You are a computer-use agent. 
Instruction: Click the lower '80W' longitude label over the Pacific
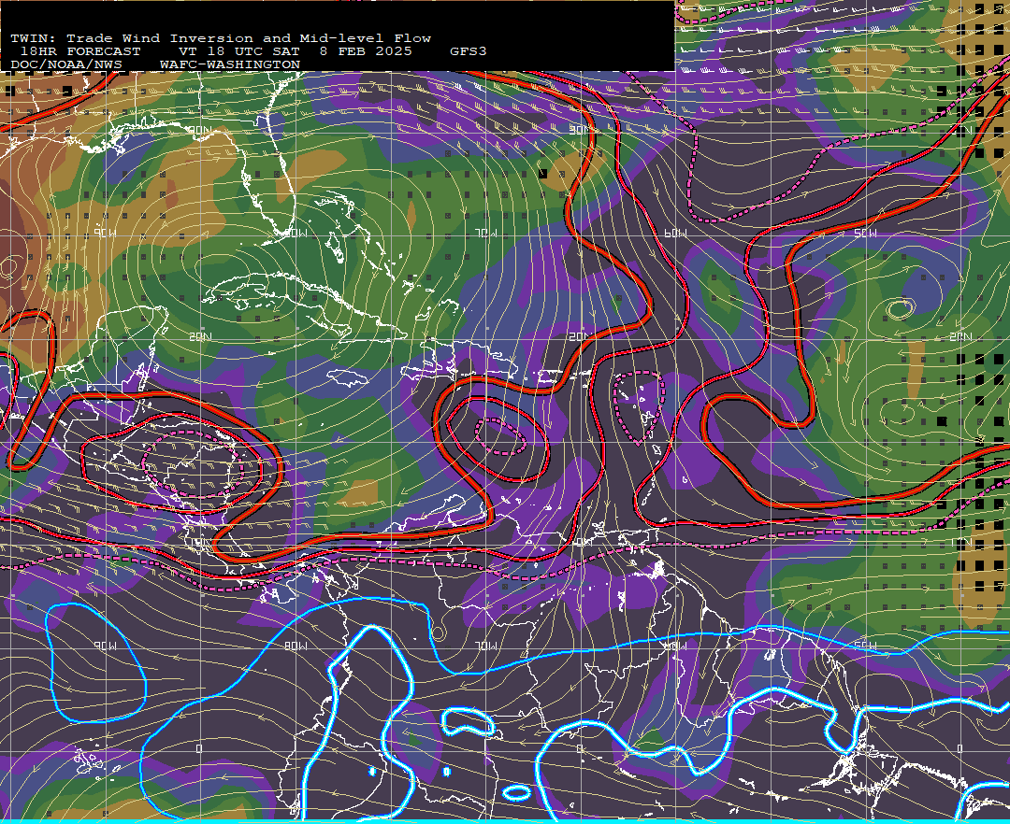(296, 646)
